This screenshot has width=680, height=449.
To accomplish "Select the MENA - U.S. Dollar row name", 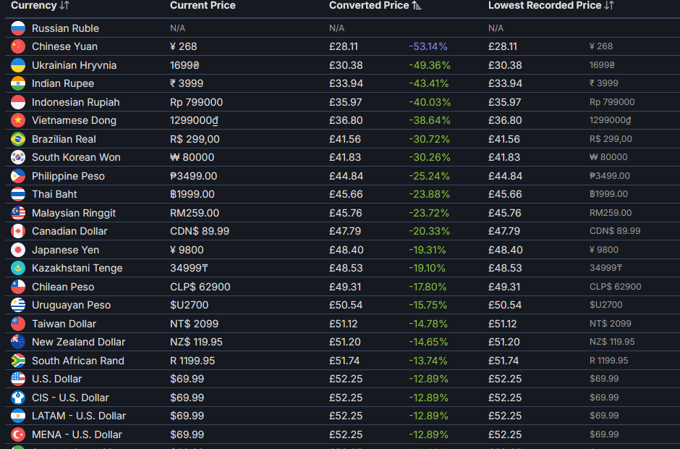I will point(77,435).
